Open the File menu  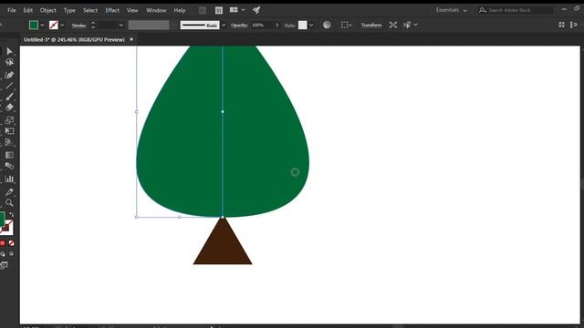12,10
